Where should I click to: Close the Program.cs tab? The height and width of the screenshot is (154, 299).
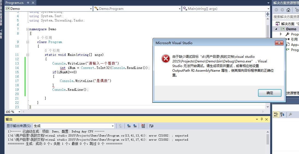[33, 3]
